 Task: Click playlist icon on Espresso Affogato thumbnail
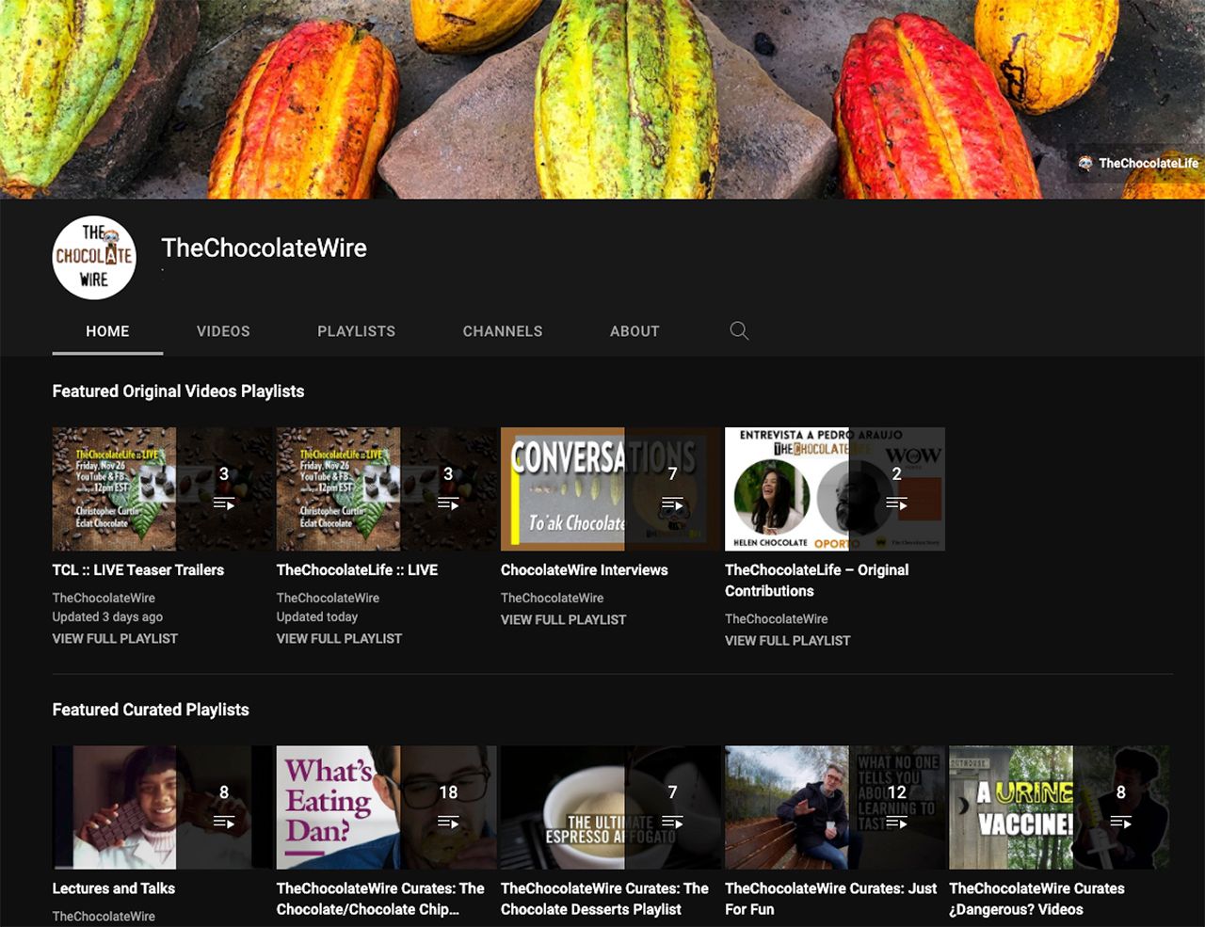click(672, 822)
